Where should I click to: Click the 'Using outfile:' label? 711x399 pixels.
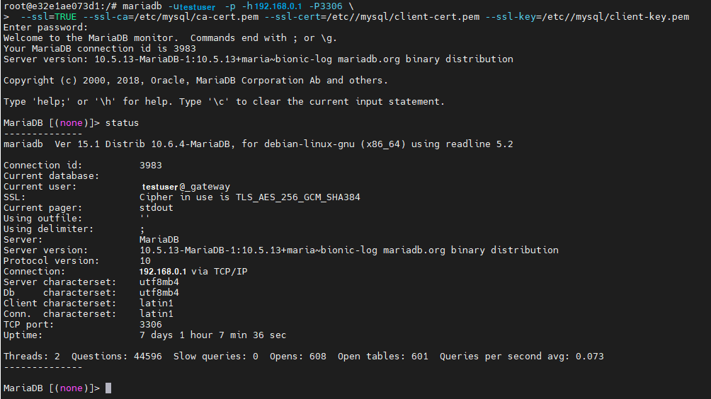click(42, 219)
